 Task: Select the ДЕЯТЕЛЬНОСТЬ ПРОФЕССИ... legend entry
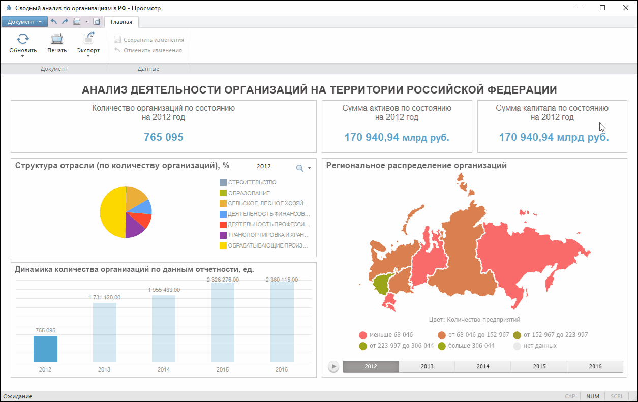click(x=265, y=224)
